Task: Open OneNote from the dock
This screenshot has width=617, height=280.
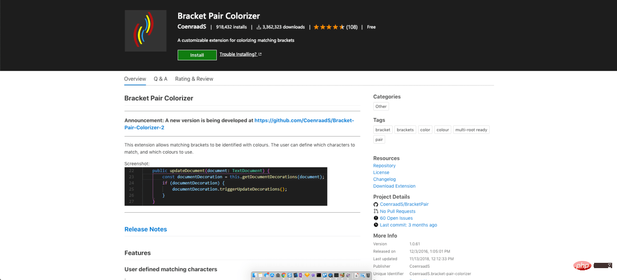Action: coord(301,276)
